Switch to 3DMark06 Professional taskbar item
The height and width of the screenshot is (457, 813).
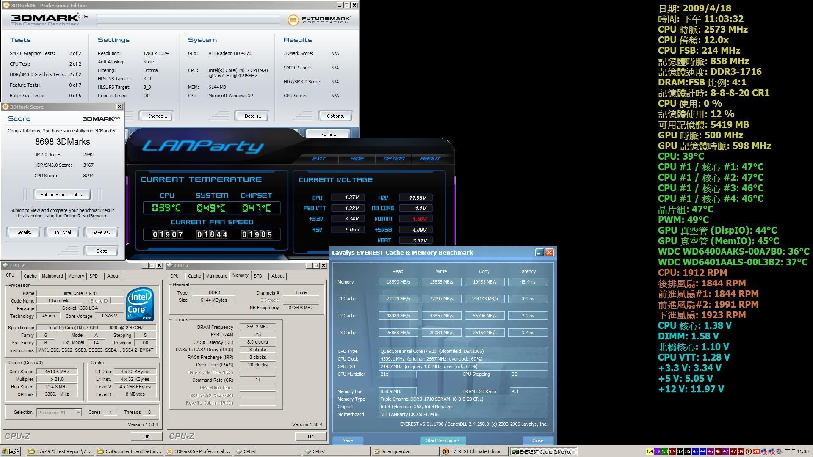click(198, 451)
